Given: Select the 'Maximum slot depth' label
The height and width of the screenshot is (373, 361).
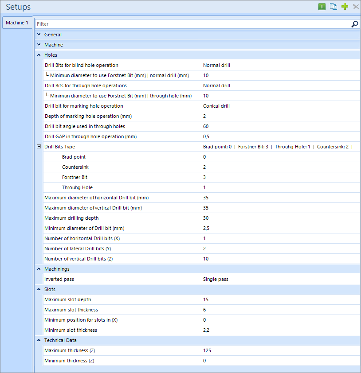Looking at the screenshot, I should [x=67, y=299].
